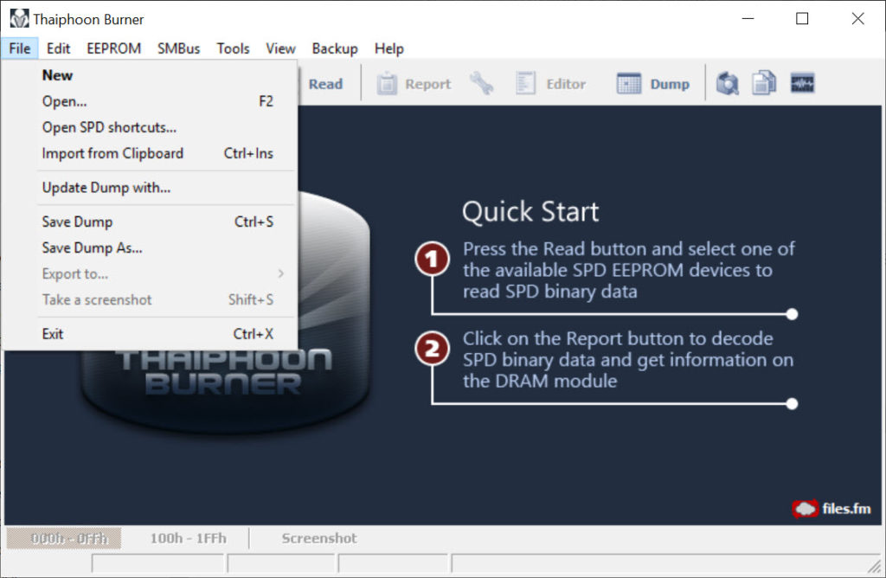The height and width of the screenshot is (578, 886).
Task: Click the Report toolbar button label
Action: (427, 84)
